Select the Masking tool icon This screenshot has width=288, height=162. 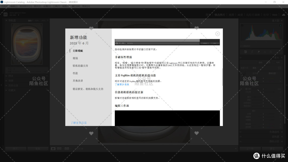click(271, 52)
